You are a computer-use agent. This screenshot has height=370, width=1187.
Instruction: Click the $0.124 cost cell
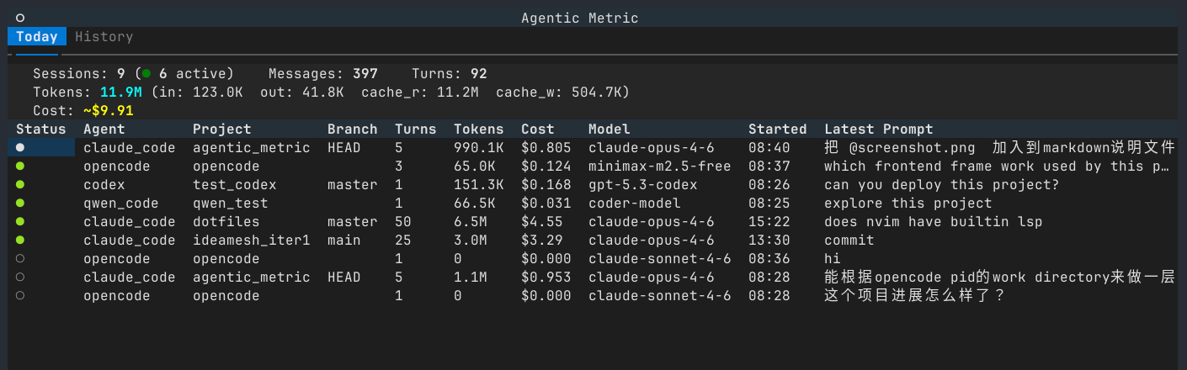pos(546,166)
